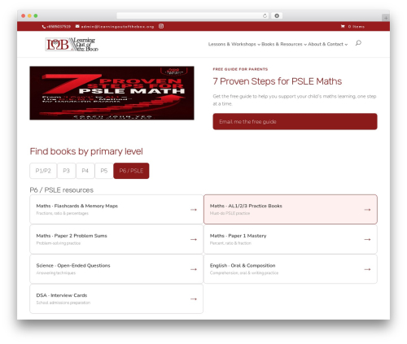Screen dimensions: 407x344
Task: Open the Instagram icon link
Action: (161, 26)
